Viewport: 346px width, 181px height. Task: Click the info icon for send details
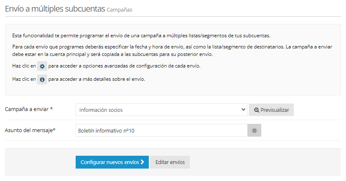point(42,80)
